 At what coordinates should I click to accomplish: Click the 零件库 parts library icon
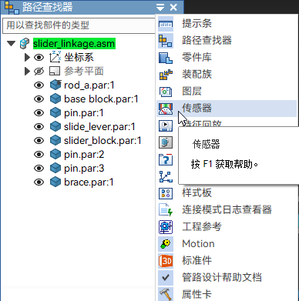pyautogui.click(x=166, y=58)
